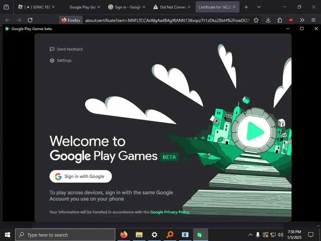Maximize the Google Play Games beta window

tap(302, 29)
